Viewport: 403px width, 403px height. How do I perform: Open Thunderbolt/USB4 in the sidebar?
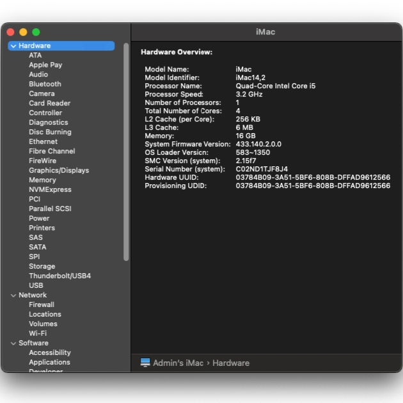point(59,276)
